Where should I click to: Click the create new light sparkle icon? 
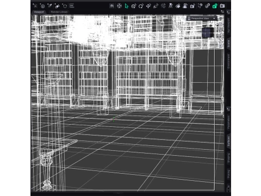pyautogui.click(x=35, y=6)
